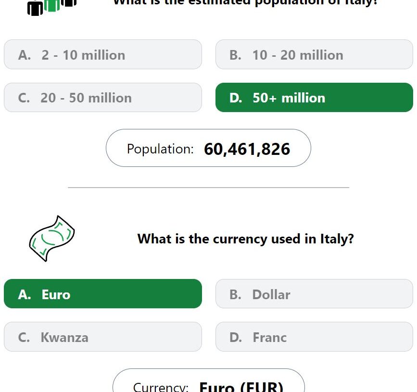Click the population people icon

click(52, 7)
